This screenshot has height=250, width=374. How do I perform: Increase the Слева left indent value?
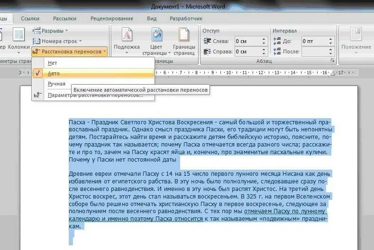264,39
